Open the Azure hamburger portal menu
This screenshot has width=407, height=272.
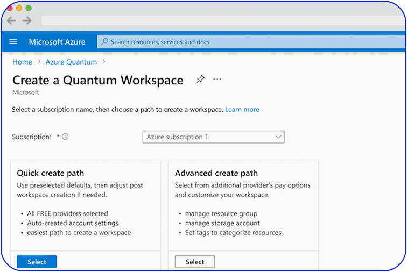point(13,41)
